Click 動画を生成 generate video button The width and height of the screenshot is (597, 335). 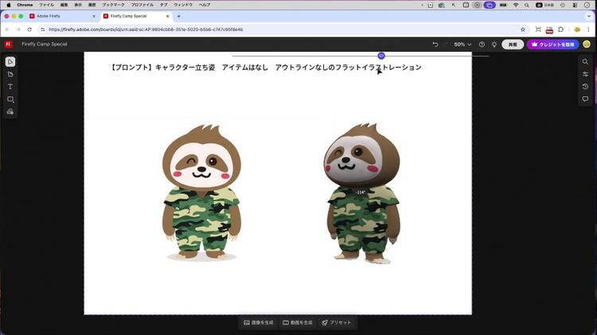click(x=298, y=322)
